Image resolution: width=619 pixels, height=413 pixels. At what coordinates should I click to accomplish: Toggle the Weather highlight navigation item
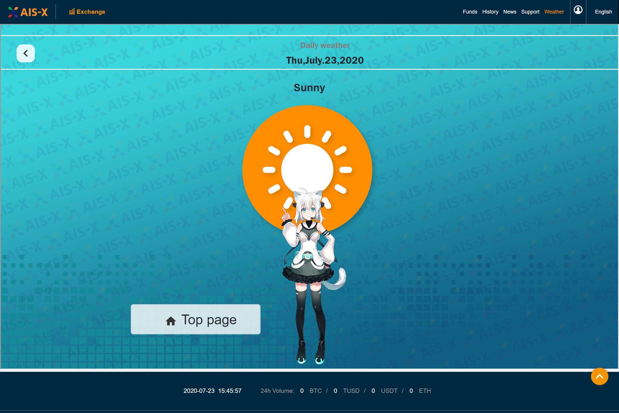point(554,12)
